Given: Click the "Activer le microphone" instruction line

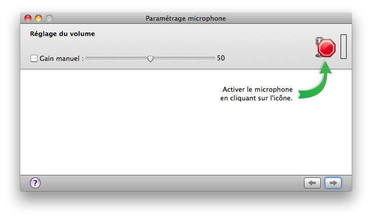Looking at the screenshot, I should (257, 90).
